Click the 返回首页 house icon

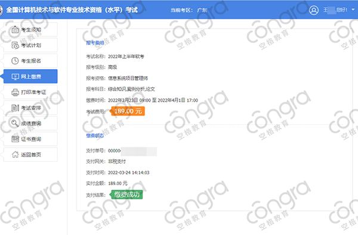[x=15, y=155]
